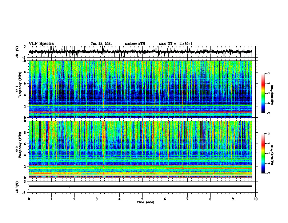Click the "-7" label on ch.2 colorbar
288x223 pixels.
pyautogui.click(x=268, y=173)
